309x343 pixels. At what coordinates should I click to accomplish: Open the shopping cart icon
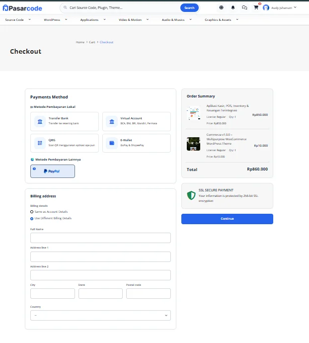[x=256, y=7]
